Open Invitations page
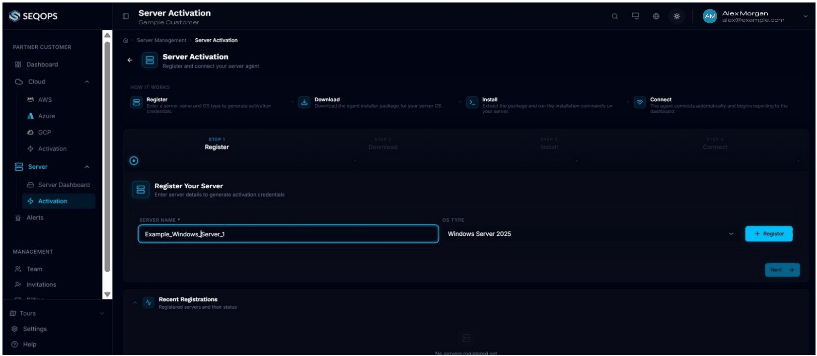The height and width of the screenshot is (356, 817). 41,285
